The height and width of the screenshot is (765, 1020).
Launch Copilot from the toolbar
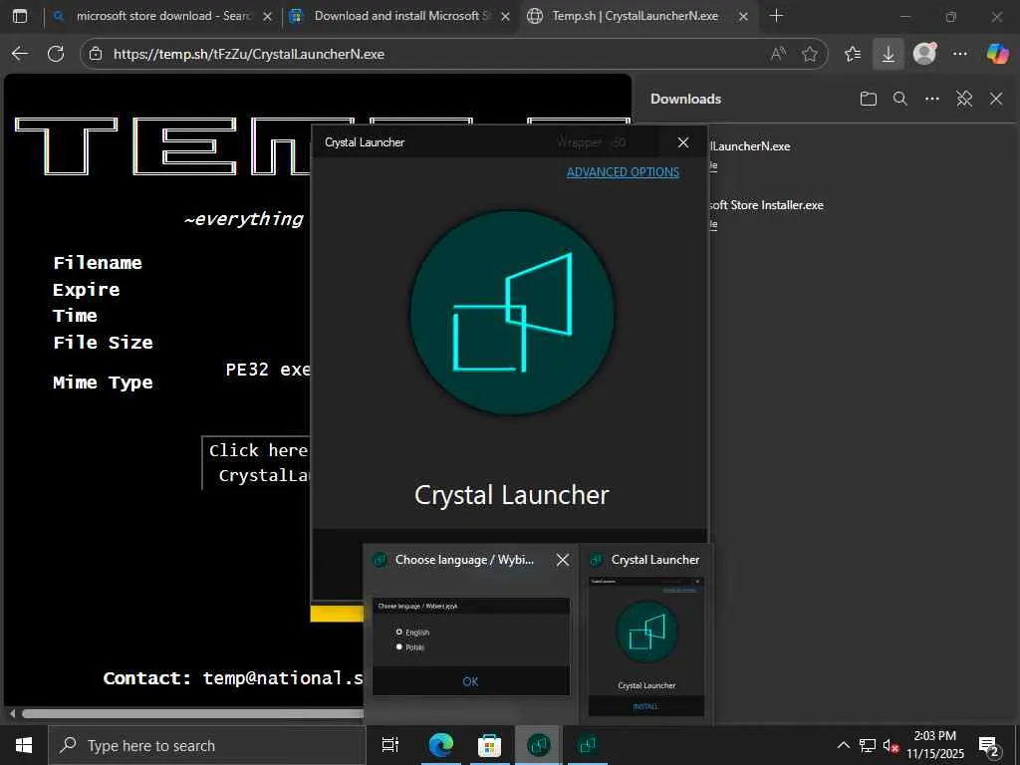pyautogui.click(x=997, y=54)
